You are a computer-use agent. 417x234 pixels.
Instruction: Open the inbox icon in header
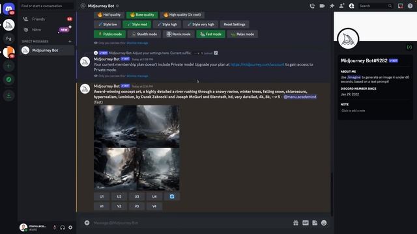(400, 6)
